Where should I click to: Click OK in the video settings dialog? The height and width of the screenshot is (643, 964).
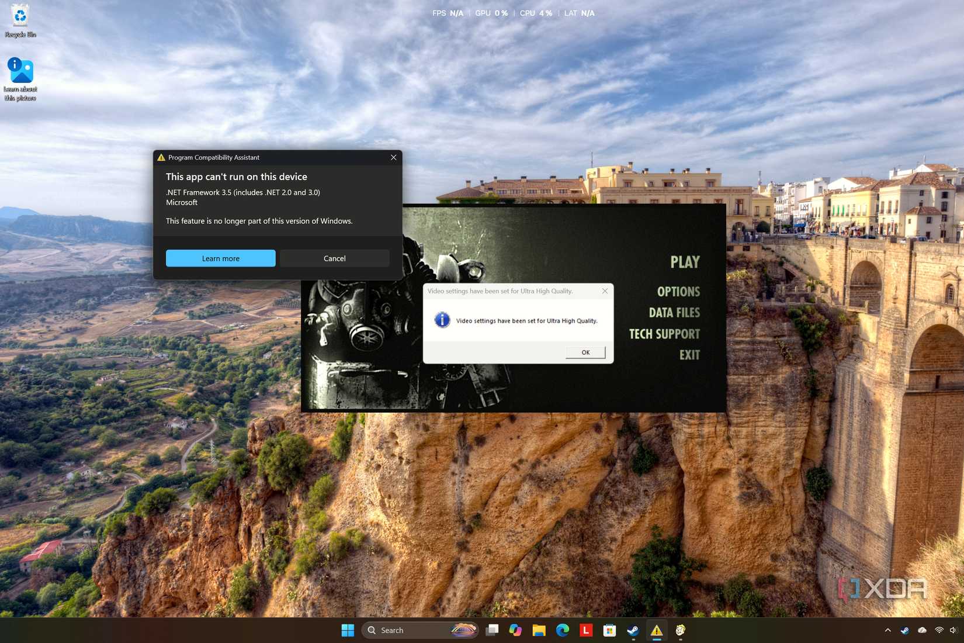(585, 352)
